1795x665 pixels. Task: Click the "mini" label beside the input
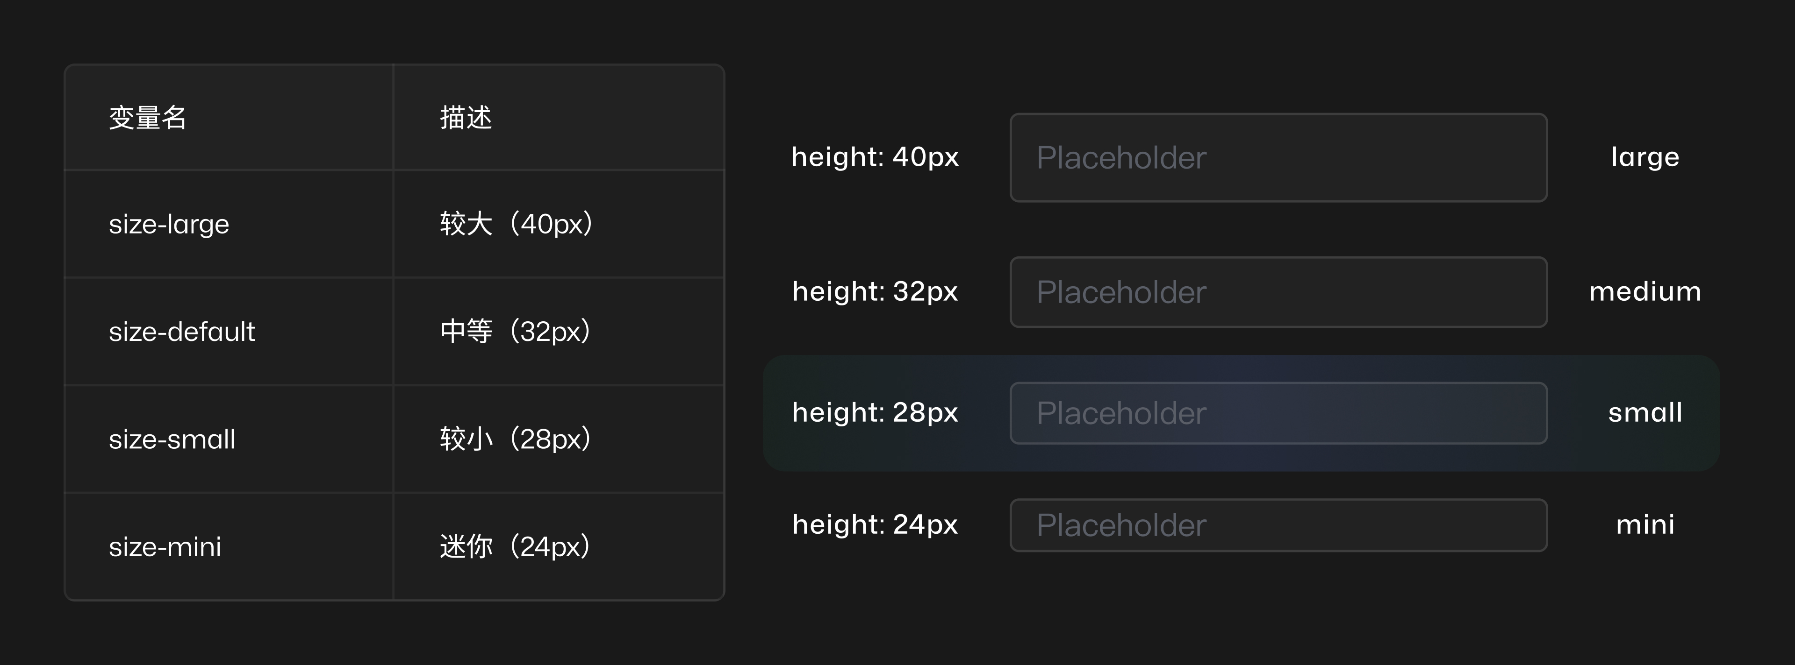[x=1645, y=524]
